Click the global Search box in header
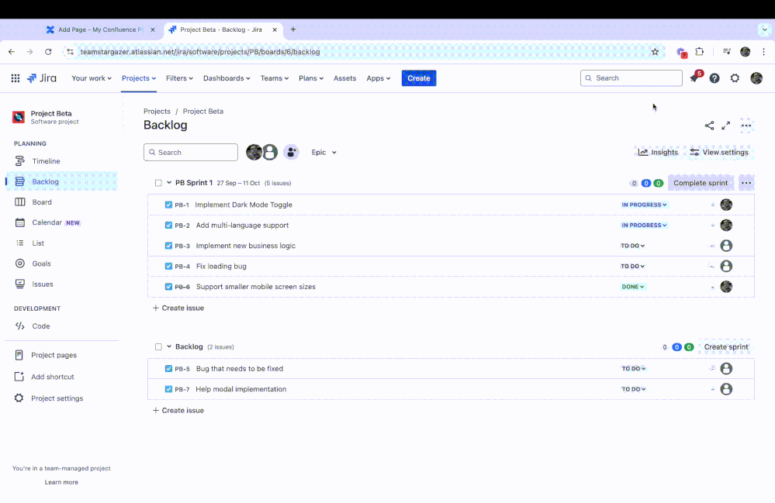Screen dimensions: 775x503 [631, 78]
